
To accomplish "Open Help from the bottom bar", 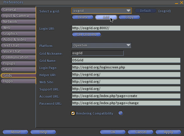I will click(43, 132).
